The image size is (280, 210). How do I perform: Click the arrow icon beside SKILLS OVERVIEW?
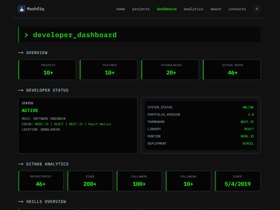(21, 202)
